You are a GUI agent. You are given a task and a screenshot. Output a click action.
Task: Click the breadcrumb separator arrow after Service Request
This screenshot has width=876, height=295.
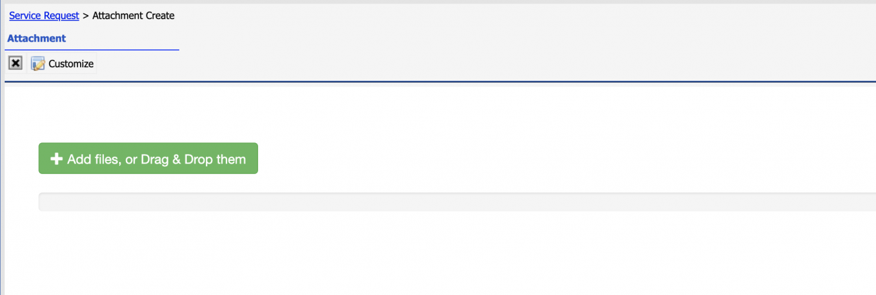click(x=86, y=15)
